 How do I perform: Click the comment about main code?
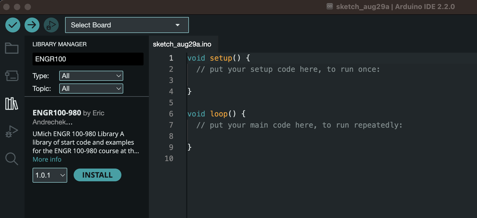[x=299, y=125]
